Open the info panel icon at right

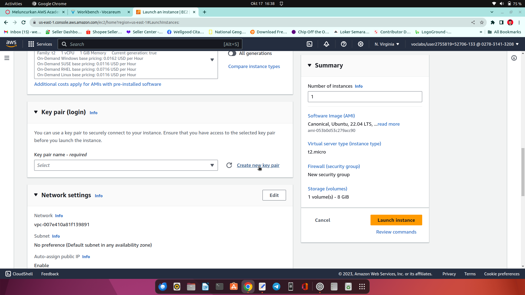[514, 58]
